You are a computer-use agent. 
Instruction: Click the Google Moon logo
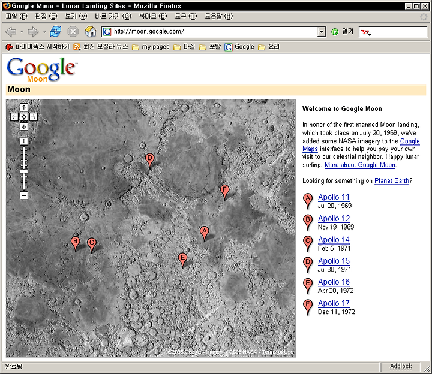(x=41, y=70)
